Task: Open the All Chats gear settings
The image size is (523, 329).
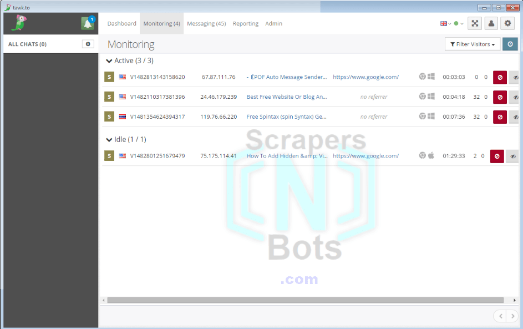Action: pos(88,44)
